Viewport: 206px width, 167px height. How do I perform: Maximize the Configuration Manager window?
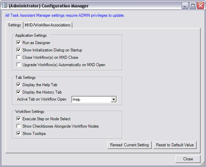click(193, 5)
